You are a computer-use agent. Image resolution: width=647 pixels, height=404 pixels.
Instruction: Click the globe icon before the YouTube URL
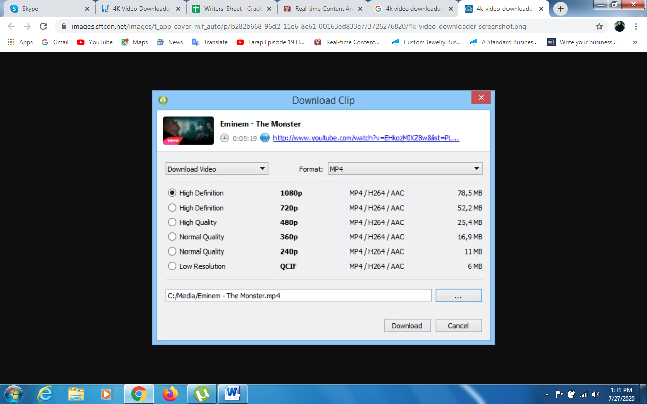[265, 138]
